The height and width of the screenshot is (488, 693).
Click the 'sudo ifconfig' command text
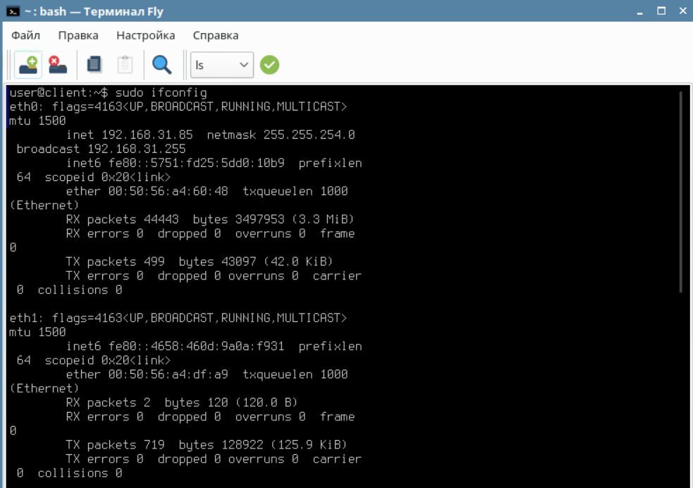point(161,93)
